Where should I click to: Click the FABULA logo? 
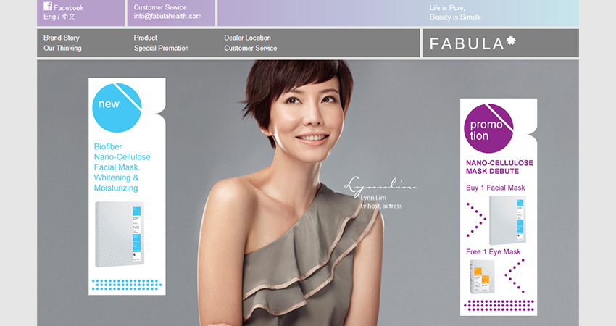(x=473, y=43)
